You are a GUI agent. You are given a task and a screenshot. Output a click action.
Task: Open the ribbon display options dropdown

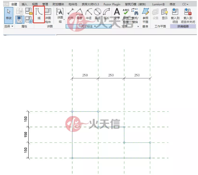[185, 4]
